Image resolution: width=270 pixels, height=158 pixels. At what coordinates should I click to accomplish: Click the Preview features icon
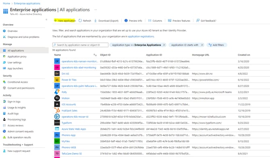170,21
